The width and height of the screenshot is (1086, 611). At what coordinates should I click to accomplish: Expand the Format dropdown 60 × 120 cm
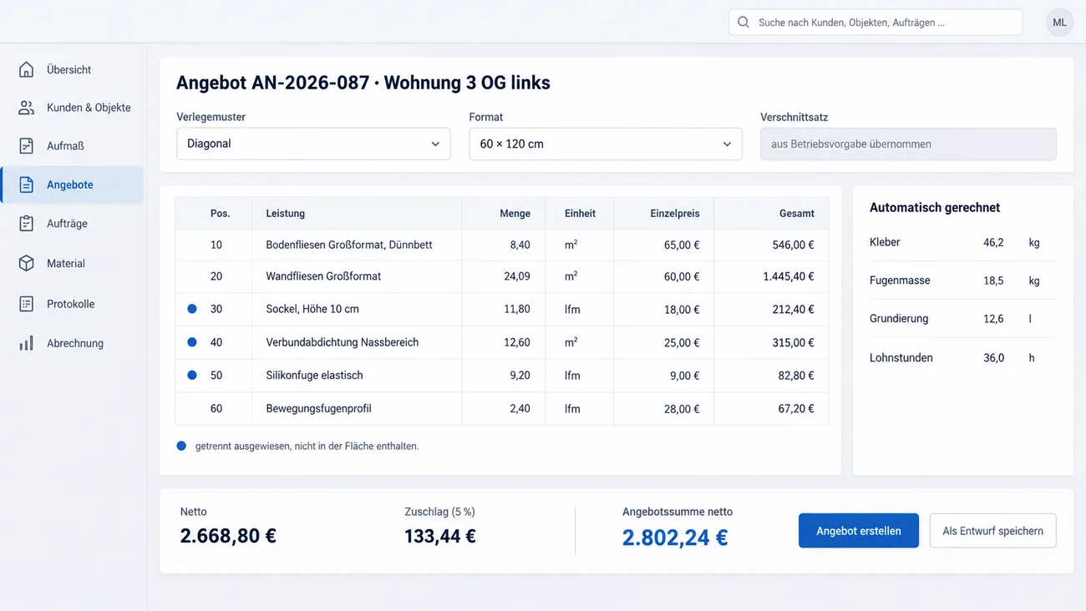[x=606, y=144]
